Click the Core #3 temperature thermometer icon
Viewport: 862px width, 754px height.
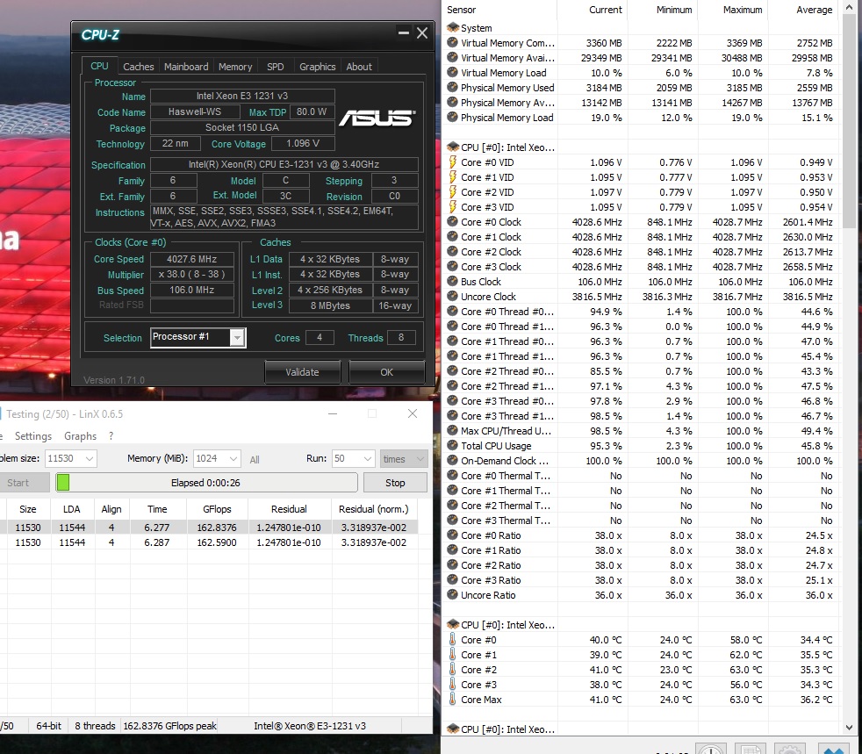[452, 684]
